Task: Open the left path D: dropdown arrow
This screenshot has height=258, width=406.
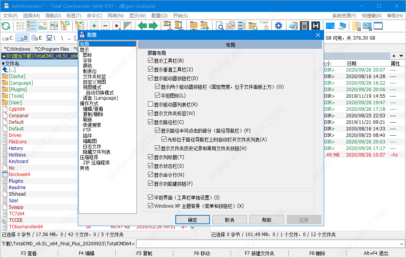Action: point(4,56)
